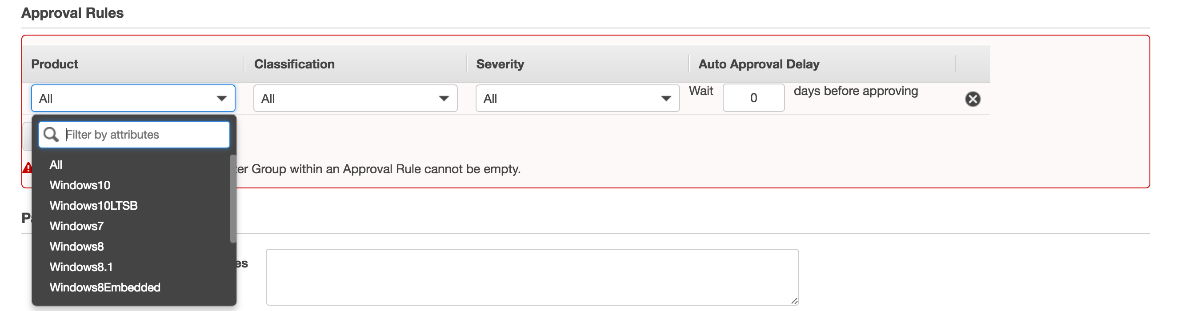Click the red warning triangle icon
Viewport: 1177px width, 311px height.
click(28, 168)
